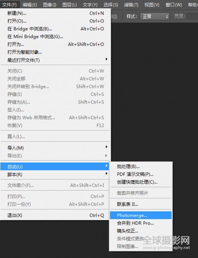Screen dimensions: 198x258
Task: Choose 在 Mini Bridge 中浏览(G)...
Action: click(55, 37)
